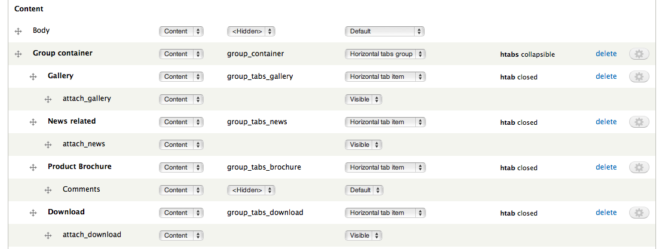Click the Download group row label

tap(66, 212)
